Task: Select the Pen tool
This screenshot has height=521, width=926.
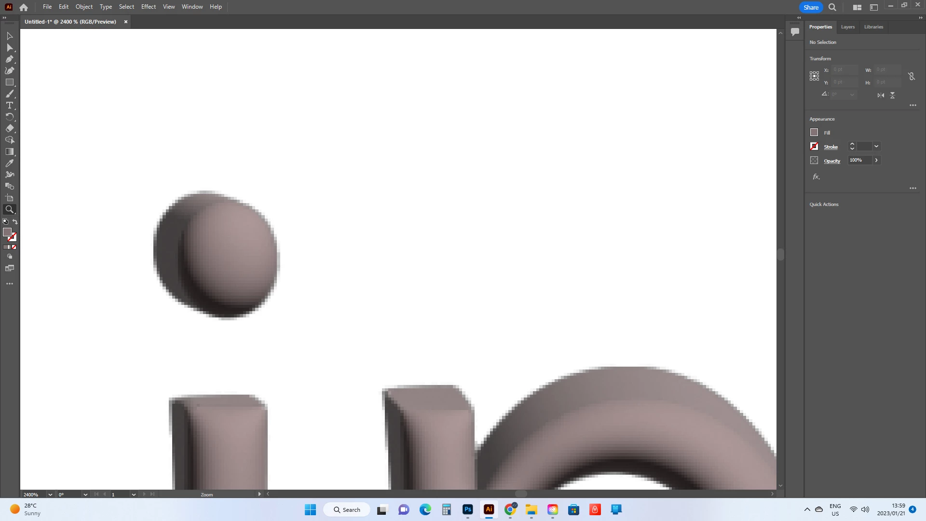Action: point(9,59)
